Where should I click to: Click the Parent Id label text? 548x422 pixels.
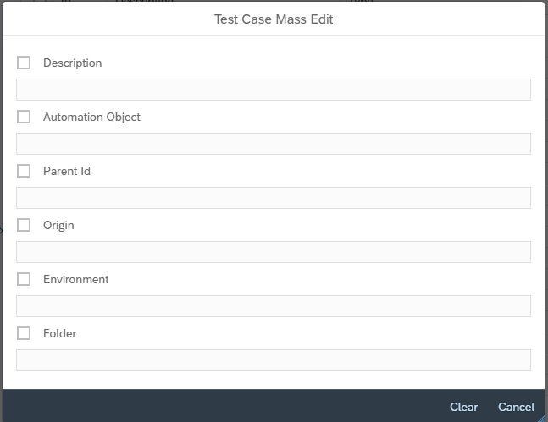click(x=66, y=171)
